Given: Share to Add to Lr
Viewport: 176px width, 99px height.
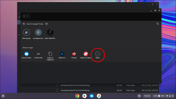Looking at the screenshot, I should click(62, 55).
